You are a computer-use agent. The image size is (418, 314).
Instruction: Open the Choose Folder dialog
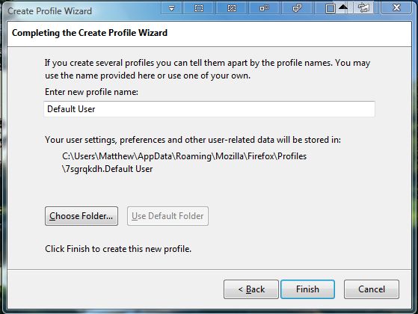click(82, 216)
